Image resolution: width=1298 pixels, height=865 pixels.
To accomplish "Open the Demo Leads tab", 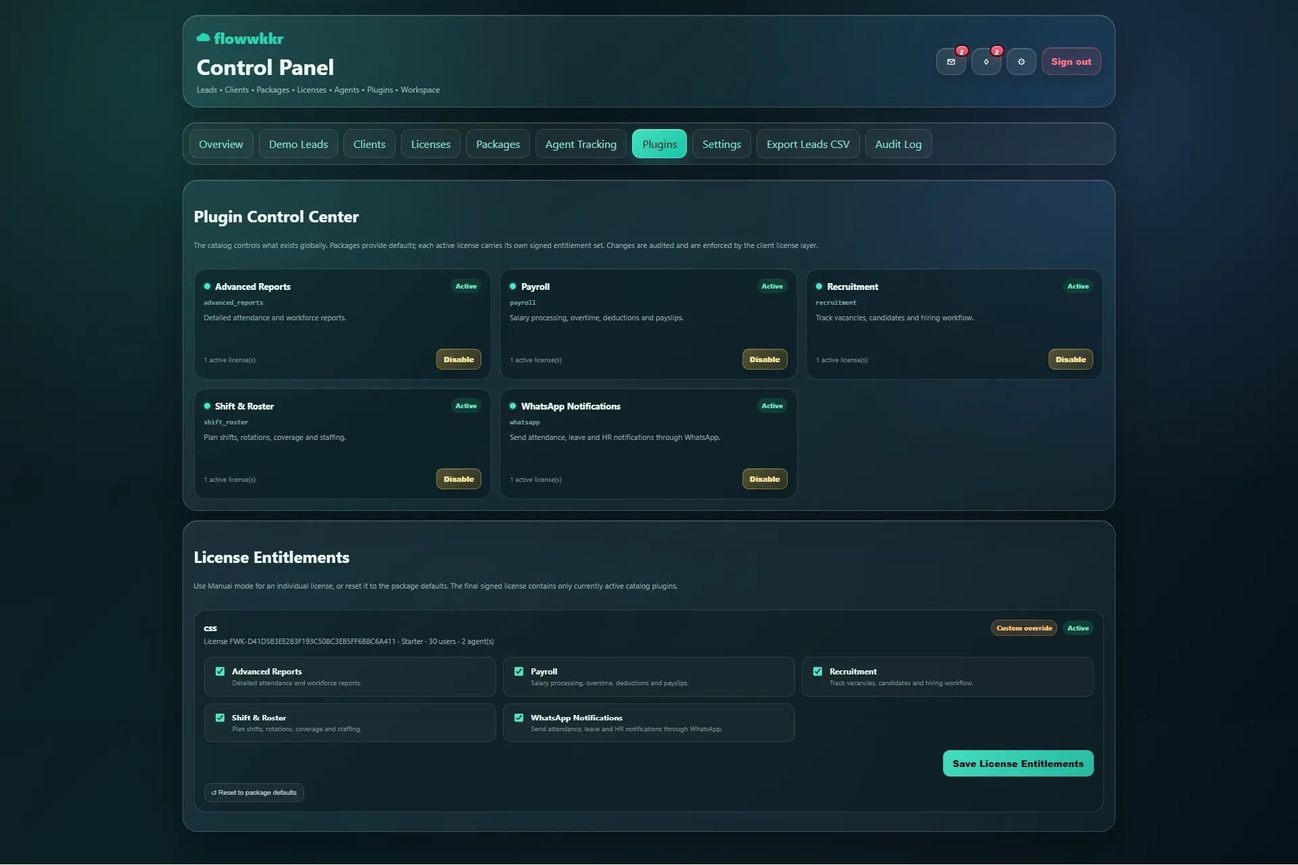I will [x=298, y=144].
